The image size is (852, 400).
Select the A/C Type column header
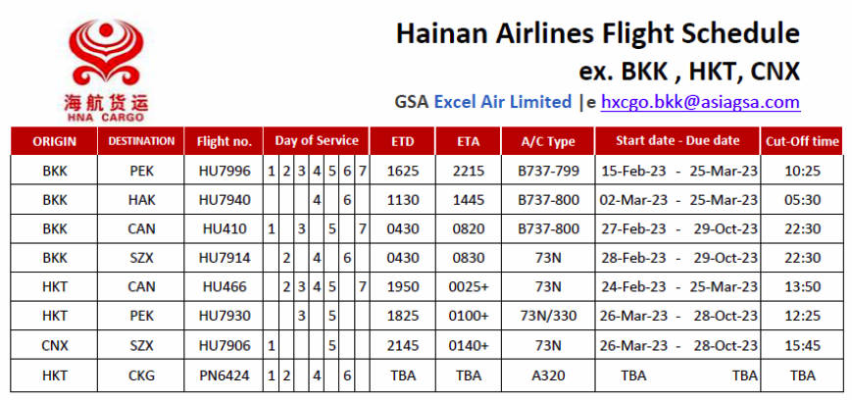pos(548,141)
